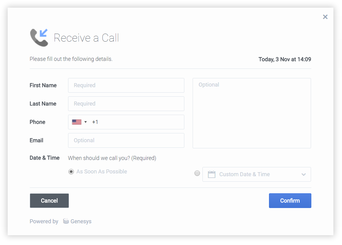342x245 pixels.
Task: Close the Receive a Call dialog
Action: [x=325, y=17]
